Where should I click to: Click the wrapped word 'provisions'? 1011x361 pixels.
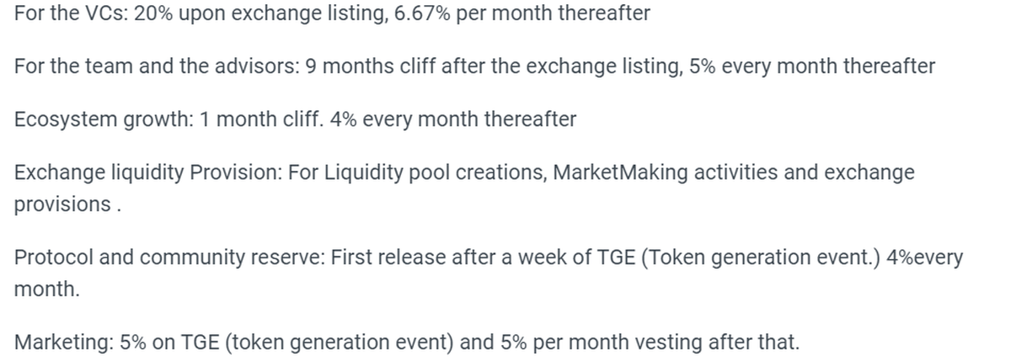click(62, 204)
